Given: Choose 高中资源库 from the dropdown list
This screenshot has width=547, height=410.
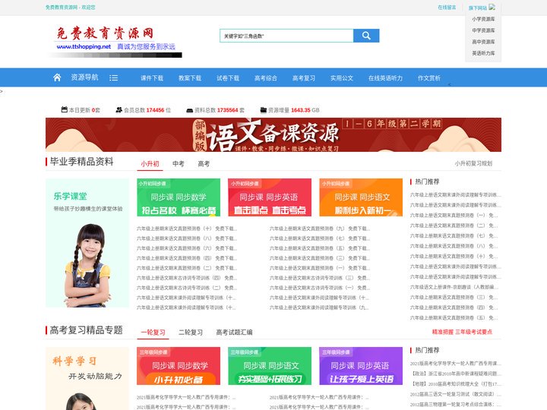Looking at the screenshot, I should (x=483, y=42).
